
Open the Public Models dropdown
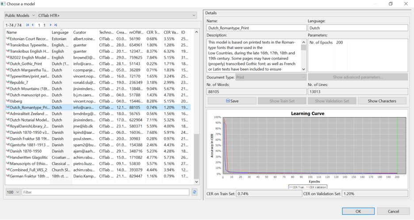tap(20, 15)
